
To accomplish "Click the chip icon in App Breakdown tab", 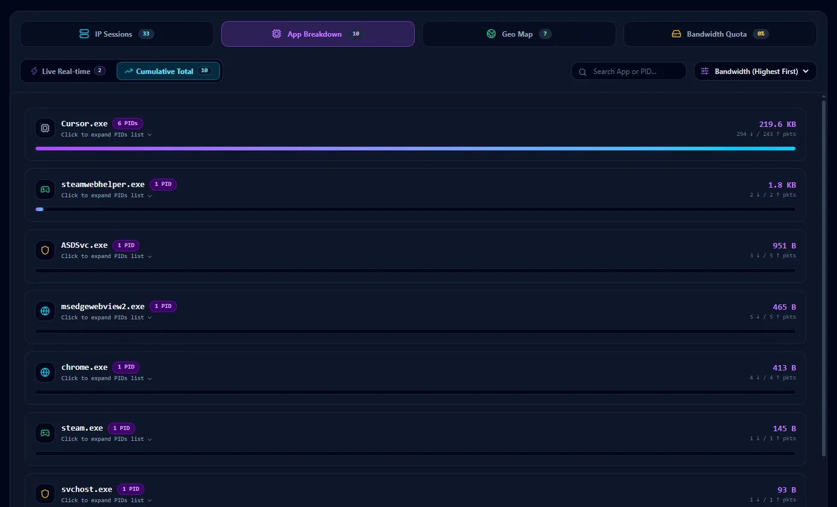I will tap(277, 34).
